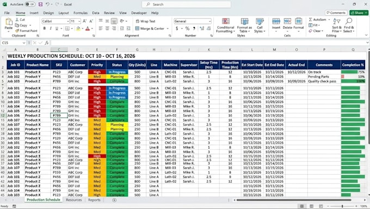This screenshot has width=370, height=209.
Task: Click the zoom slider handle
Action: tap(342, 206)
